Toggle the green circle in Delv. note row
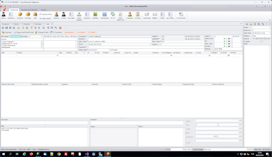Image resolution: width=272 pixels, height=157 pixels. pos(224,44)
